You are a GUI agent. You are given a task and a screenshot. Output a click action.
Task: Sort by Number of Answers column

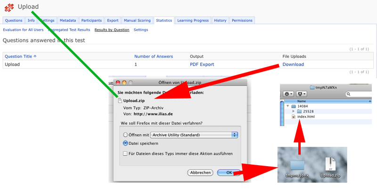pyautogui.click(x=154, y=56)
